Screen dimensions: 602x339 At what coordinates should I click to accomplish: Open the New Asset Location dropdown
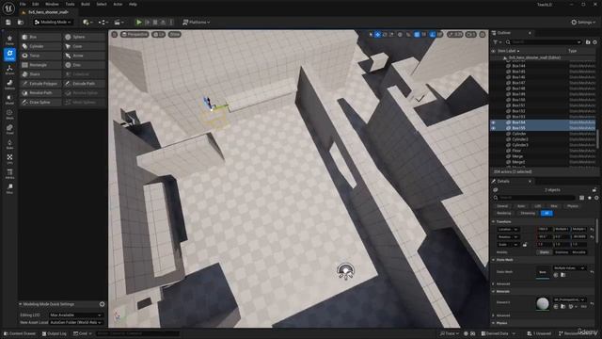point(76,322)
